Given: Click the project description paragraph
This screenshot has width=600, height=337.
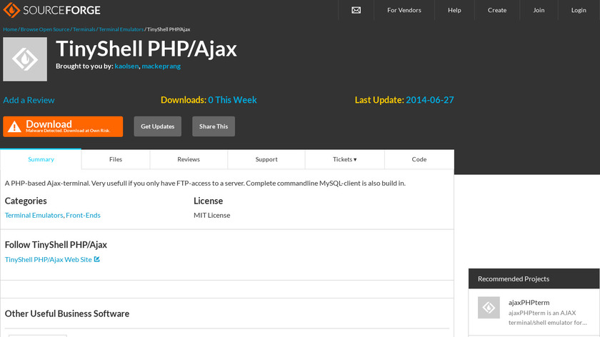Looking at the screenshot, I should point(205,183).
